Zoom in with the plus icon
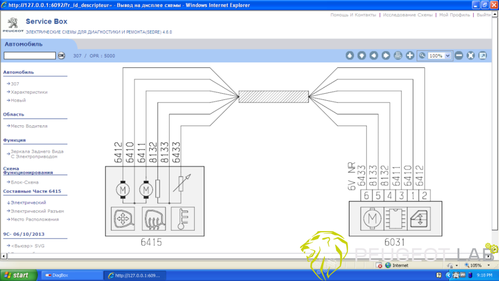Screen dimensions: 499x281 point(410,55)
